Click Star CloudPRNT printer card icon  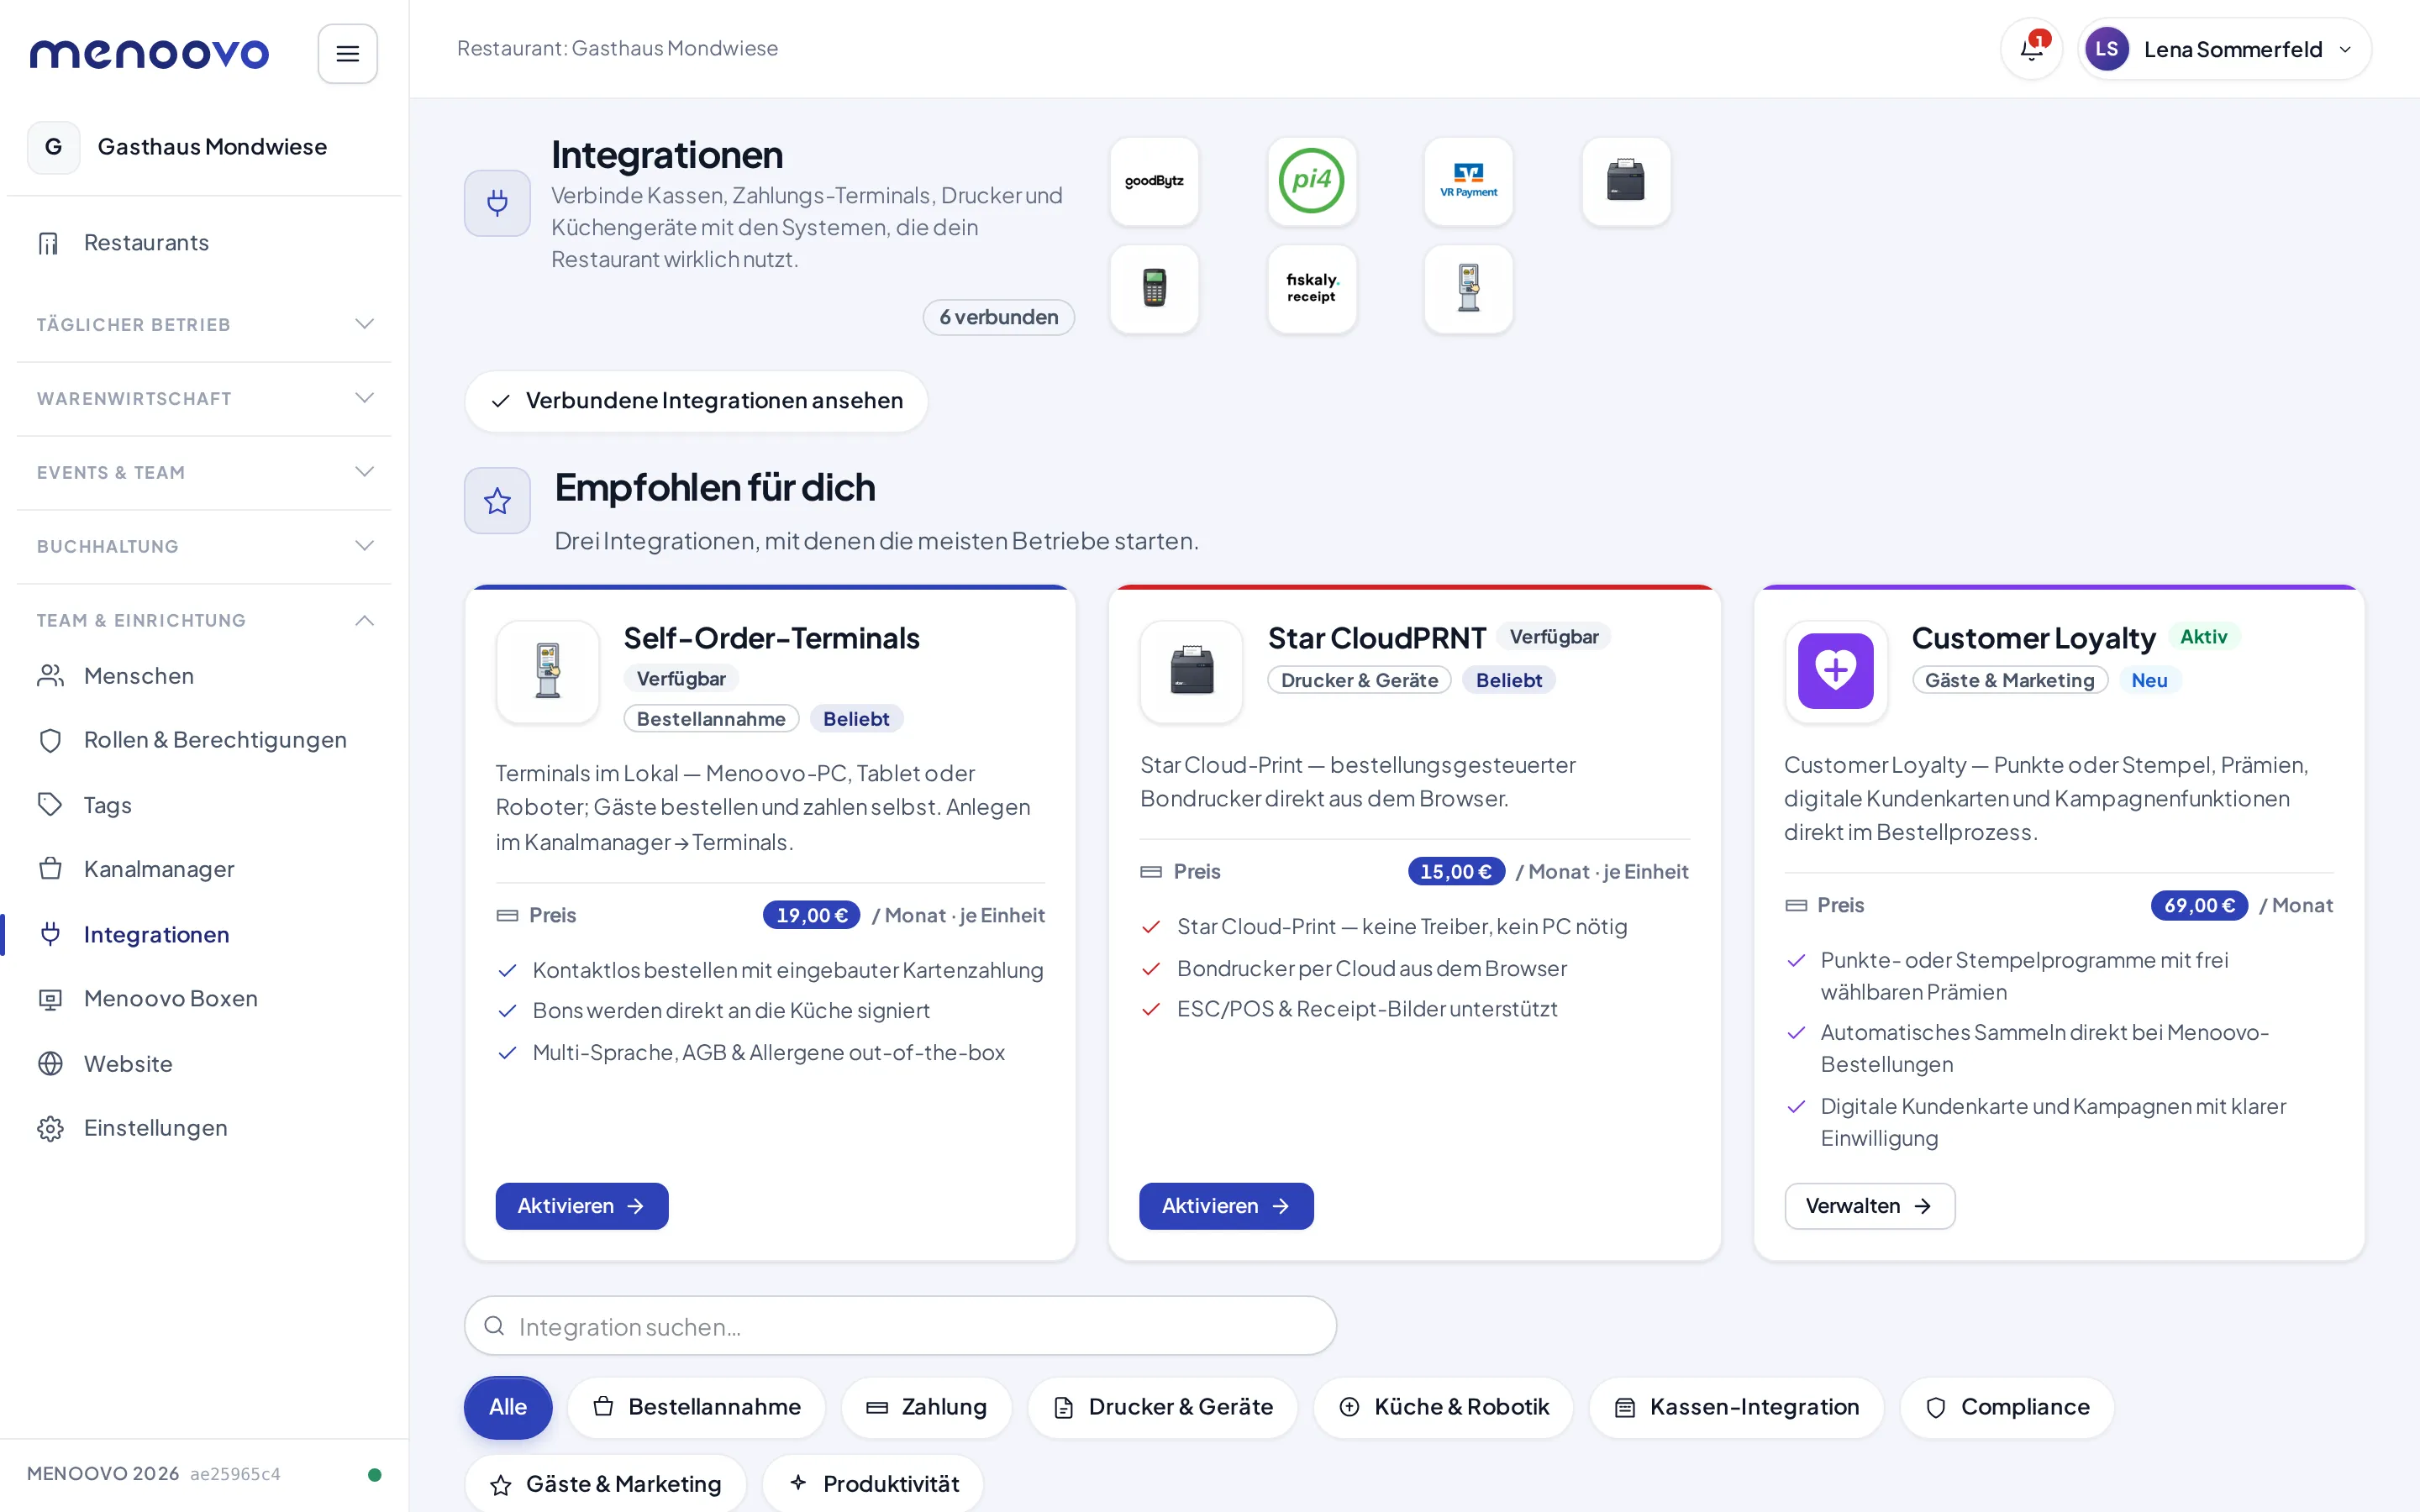(x=1191, y=671)
